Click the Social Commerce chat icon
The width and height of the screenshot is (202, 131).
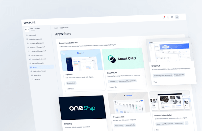(x=29, y=55)
